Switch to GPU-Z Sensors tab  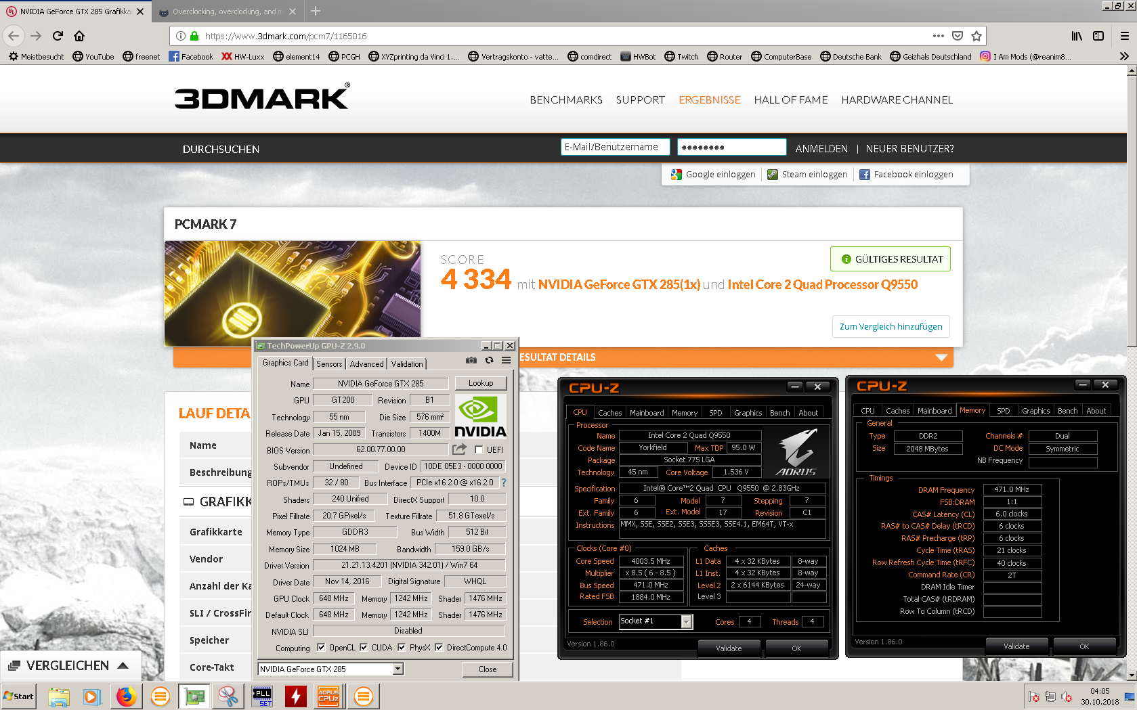pos(329,364)
